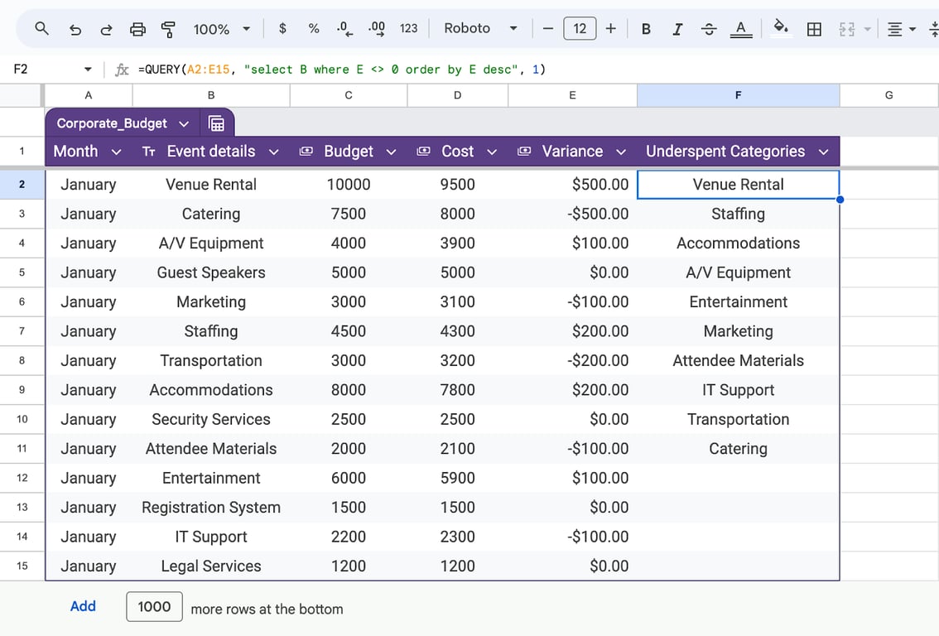The image size is (939, 636).
Task: Click the currency type icon beside Variance
Action: pyautogui.click(x=524, y=152)
